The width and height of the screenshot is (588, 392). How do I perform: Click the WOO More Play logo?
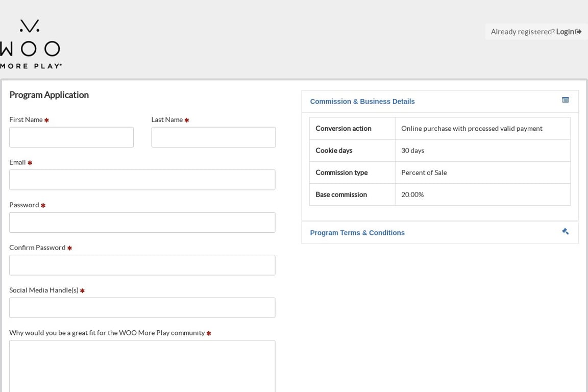[31, 44]
